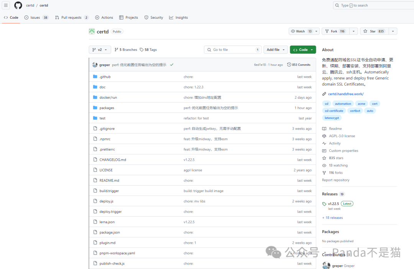414x269 pixels.
Task: View the + 18 releases link
Action: (332, 218)
